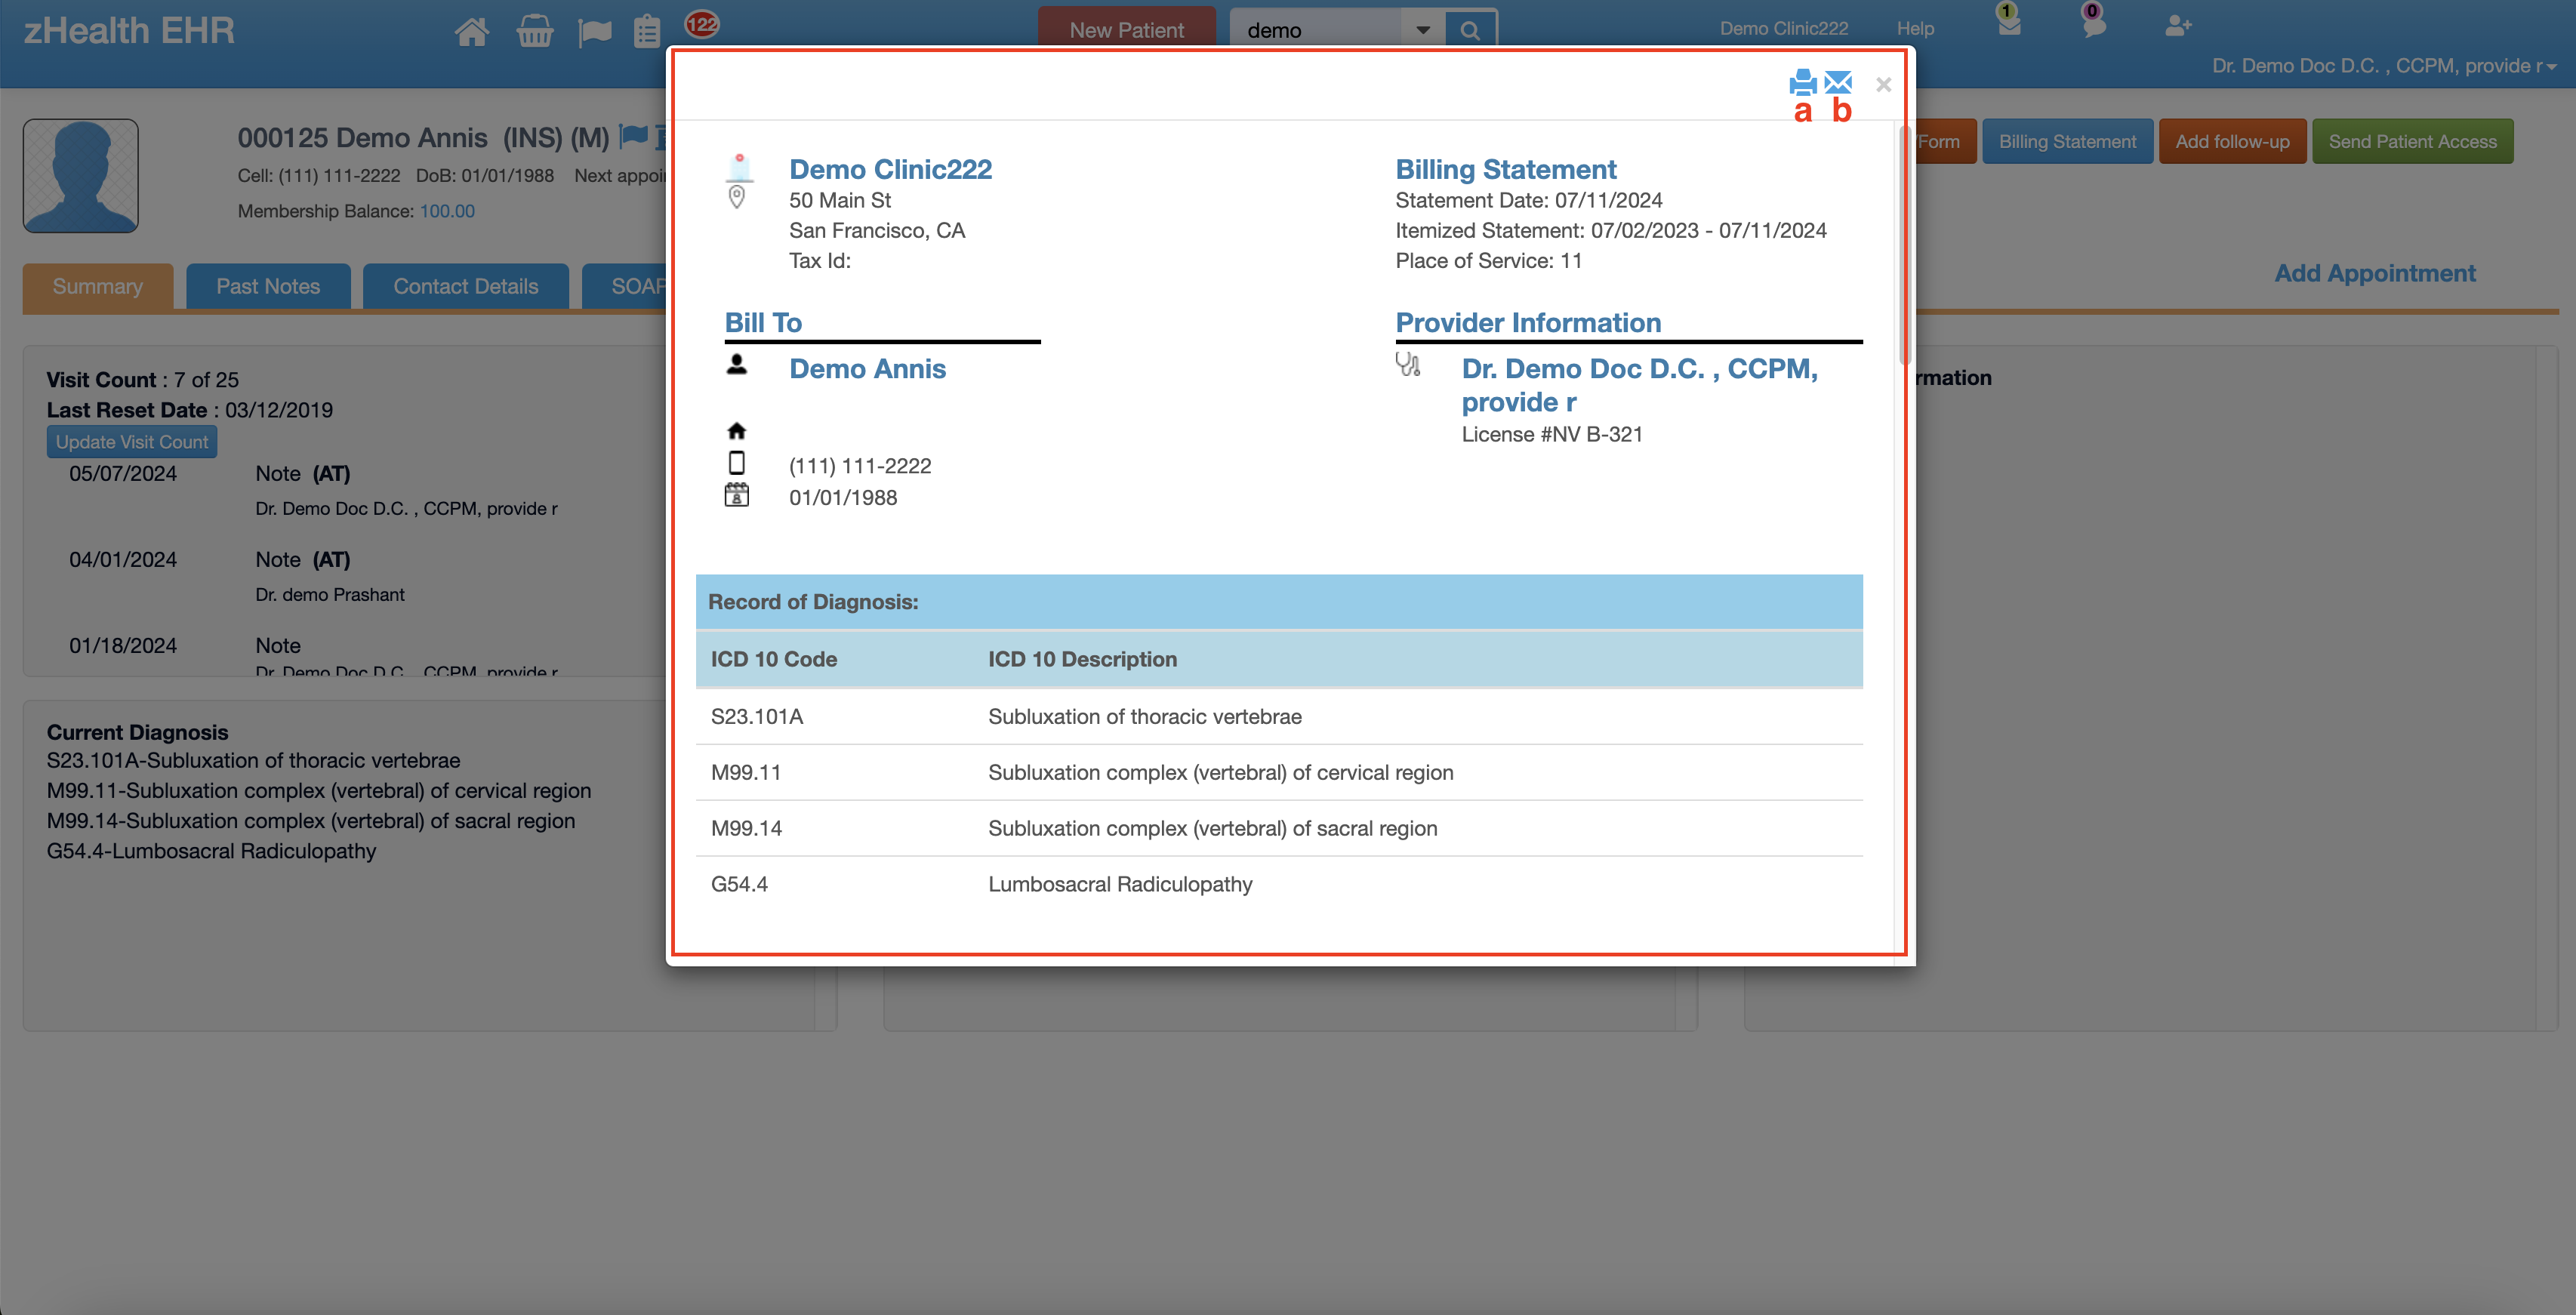
Task: Click the printer icon in billing statement
Action: [1802, 81]
